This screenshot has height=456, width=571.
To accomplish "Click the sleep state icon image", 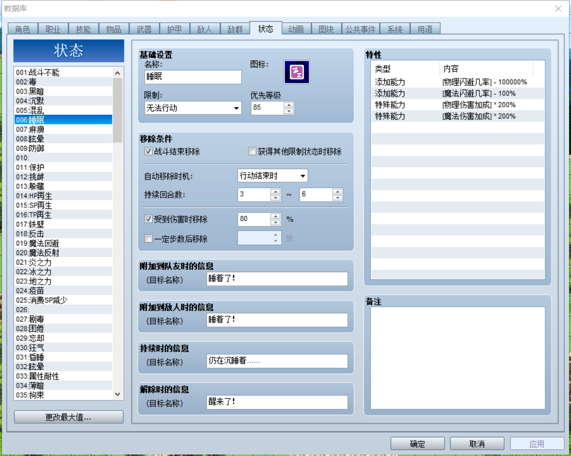I will click(297, 72).
